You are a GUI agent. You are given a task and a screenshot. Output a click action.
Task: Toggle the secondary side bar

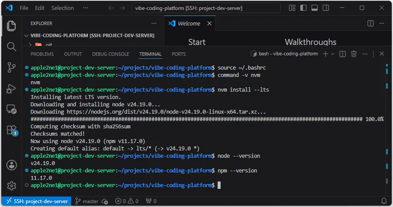pyautogui.click(x=326, y=8)
